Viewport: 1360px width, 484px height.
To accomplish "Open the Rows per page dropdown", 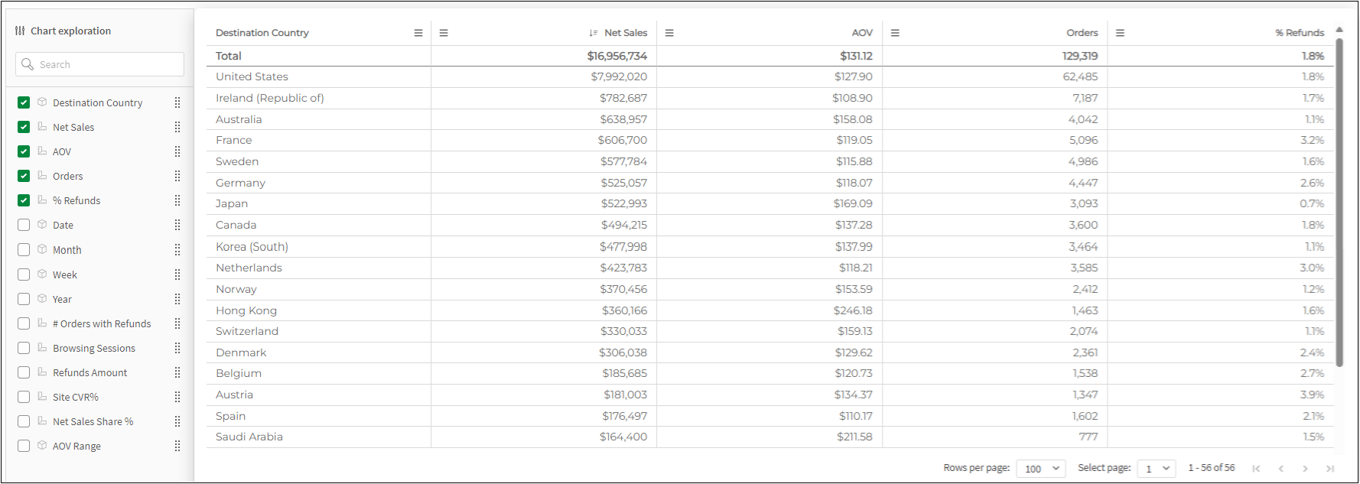I will tap(1041, 469).
